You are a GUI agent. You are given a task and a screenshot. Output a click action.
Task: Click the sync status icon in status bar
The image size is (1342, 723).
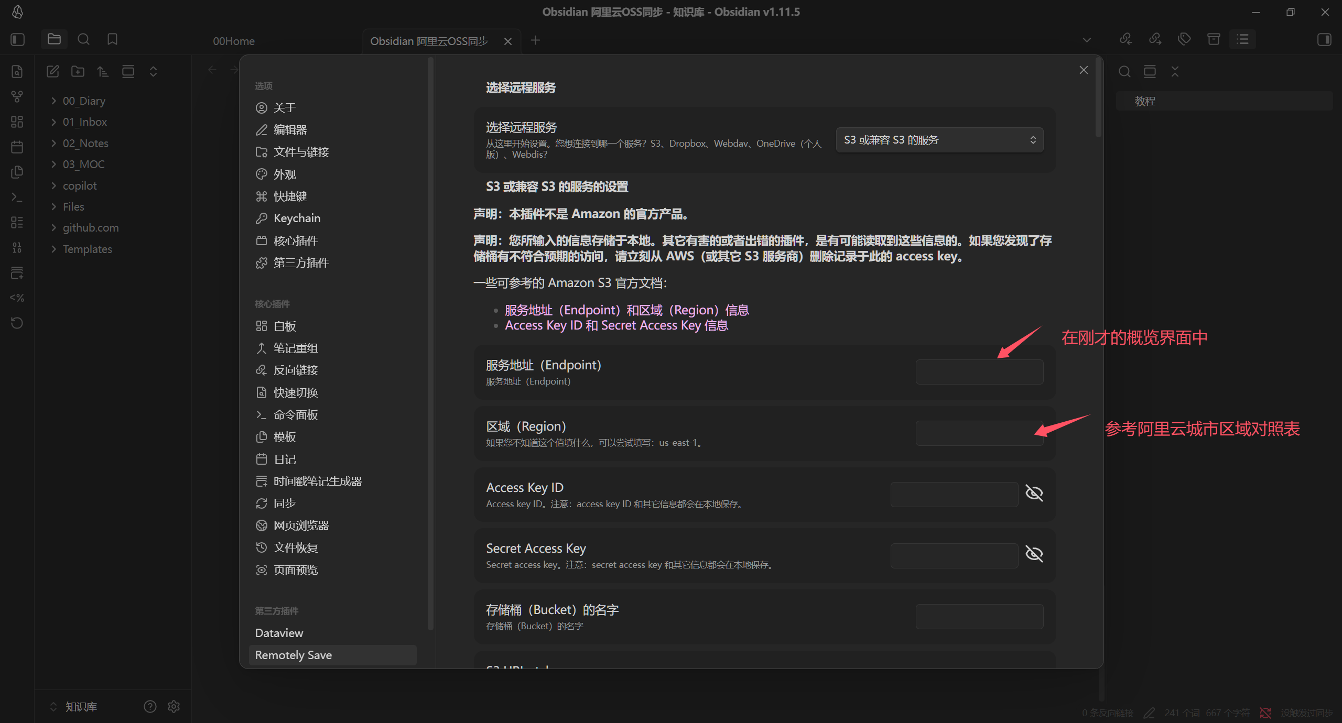(x=1265, y=713)
